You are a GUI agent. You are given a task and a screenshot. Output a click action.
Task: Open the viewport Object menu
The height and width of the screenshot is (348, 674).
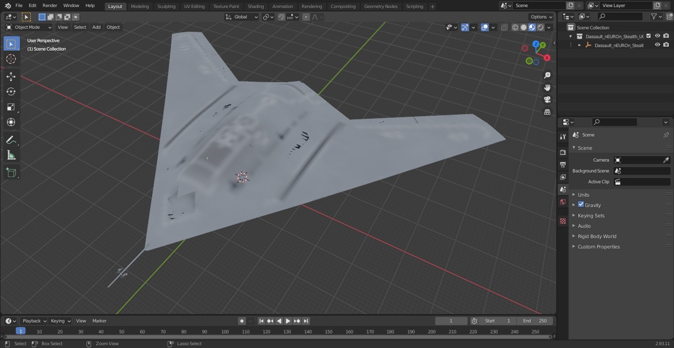pyautogui.click(x=113, y=27)
